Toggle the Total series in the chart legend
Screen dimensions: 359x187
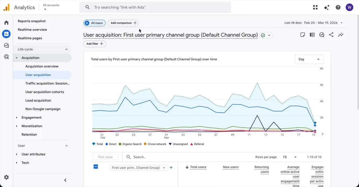click(x=97, y=144)
